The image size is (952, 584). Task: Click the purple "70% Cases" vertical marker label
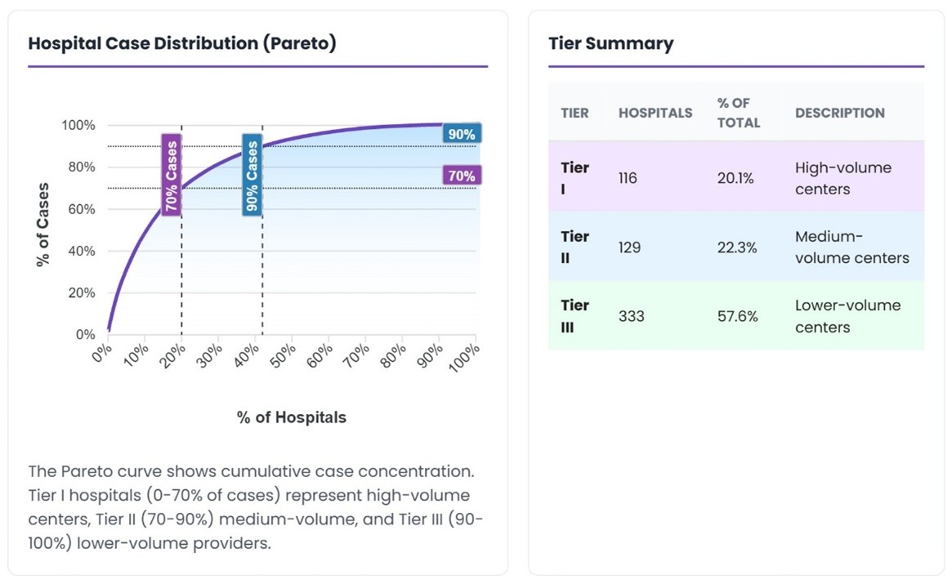point(171,175)
